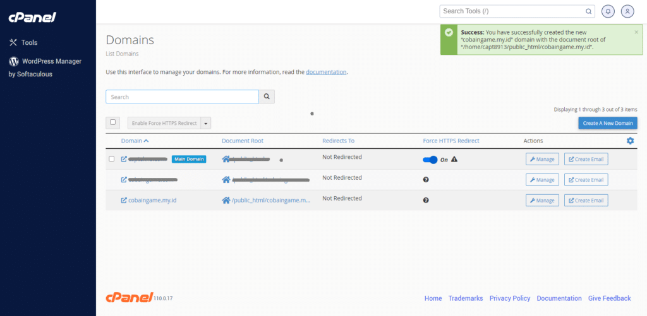Click the warning triangle icon beside On

(454, 159)
